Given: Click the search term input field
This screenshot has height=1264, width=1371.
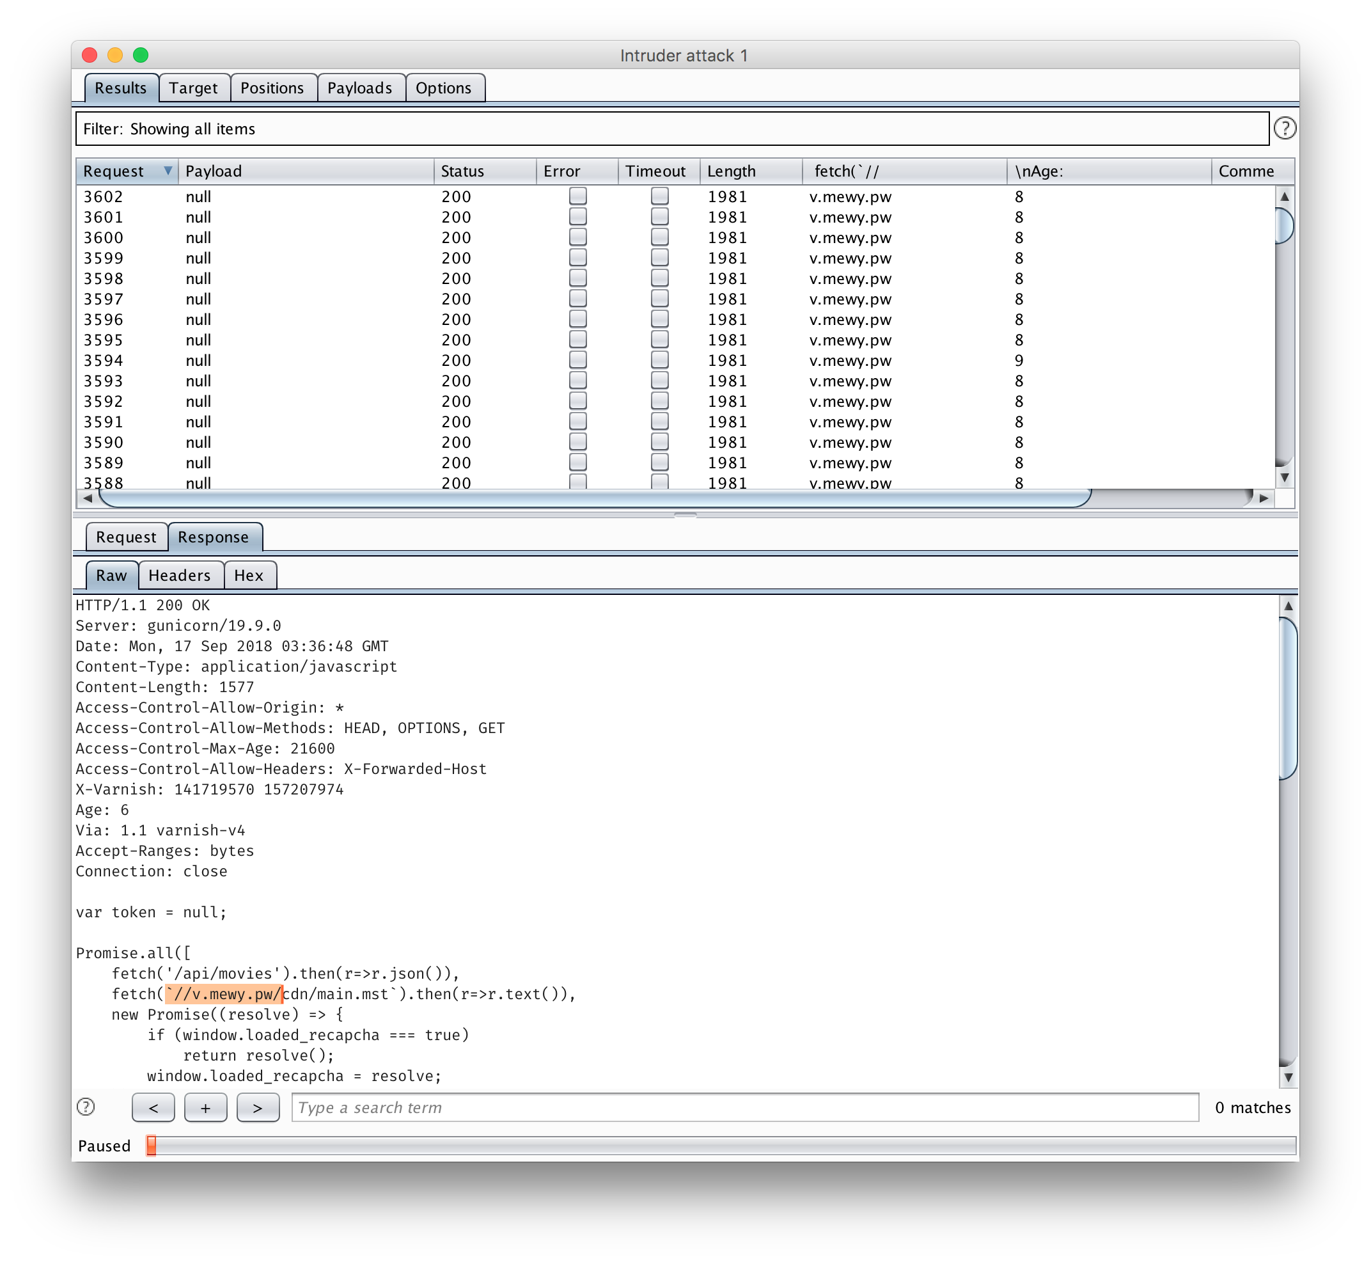Looking at the screenshot, I should click(x=744, y=1107).
